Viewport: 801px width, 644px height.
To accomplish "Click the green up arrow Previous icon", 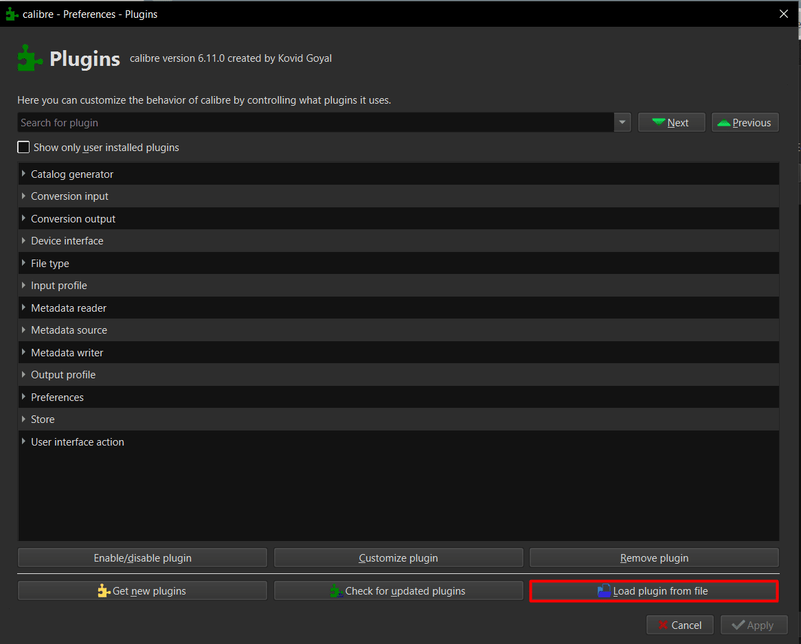I will [x=723, y=122].
